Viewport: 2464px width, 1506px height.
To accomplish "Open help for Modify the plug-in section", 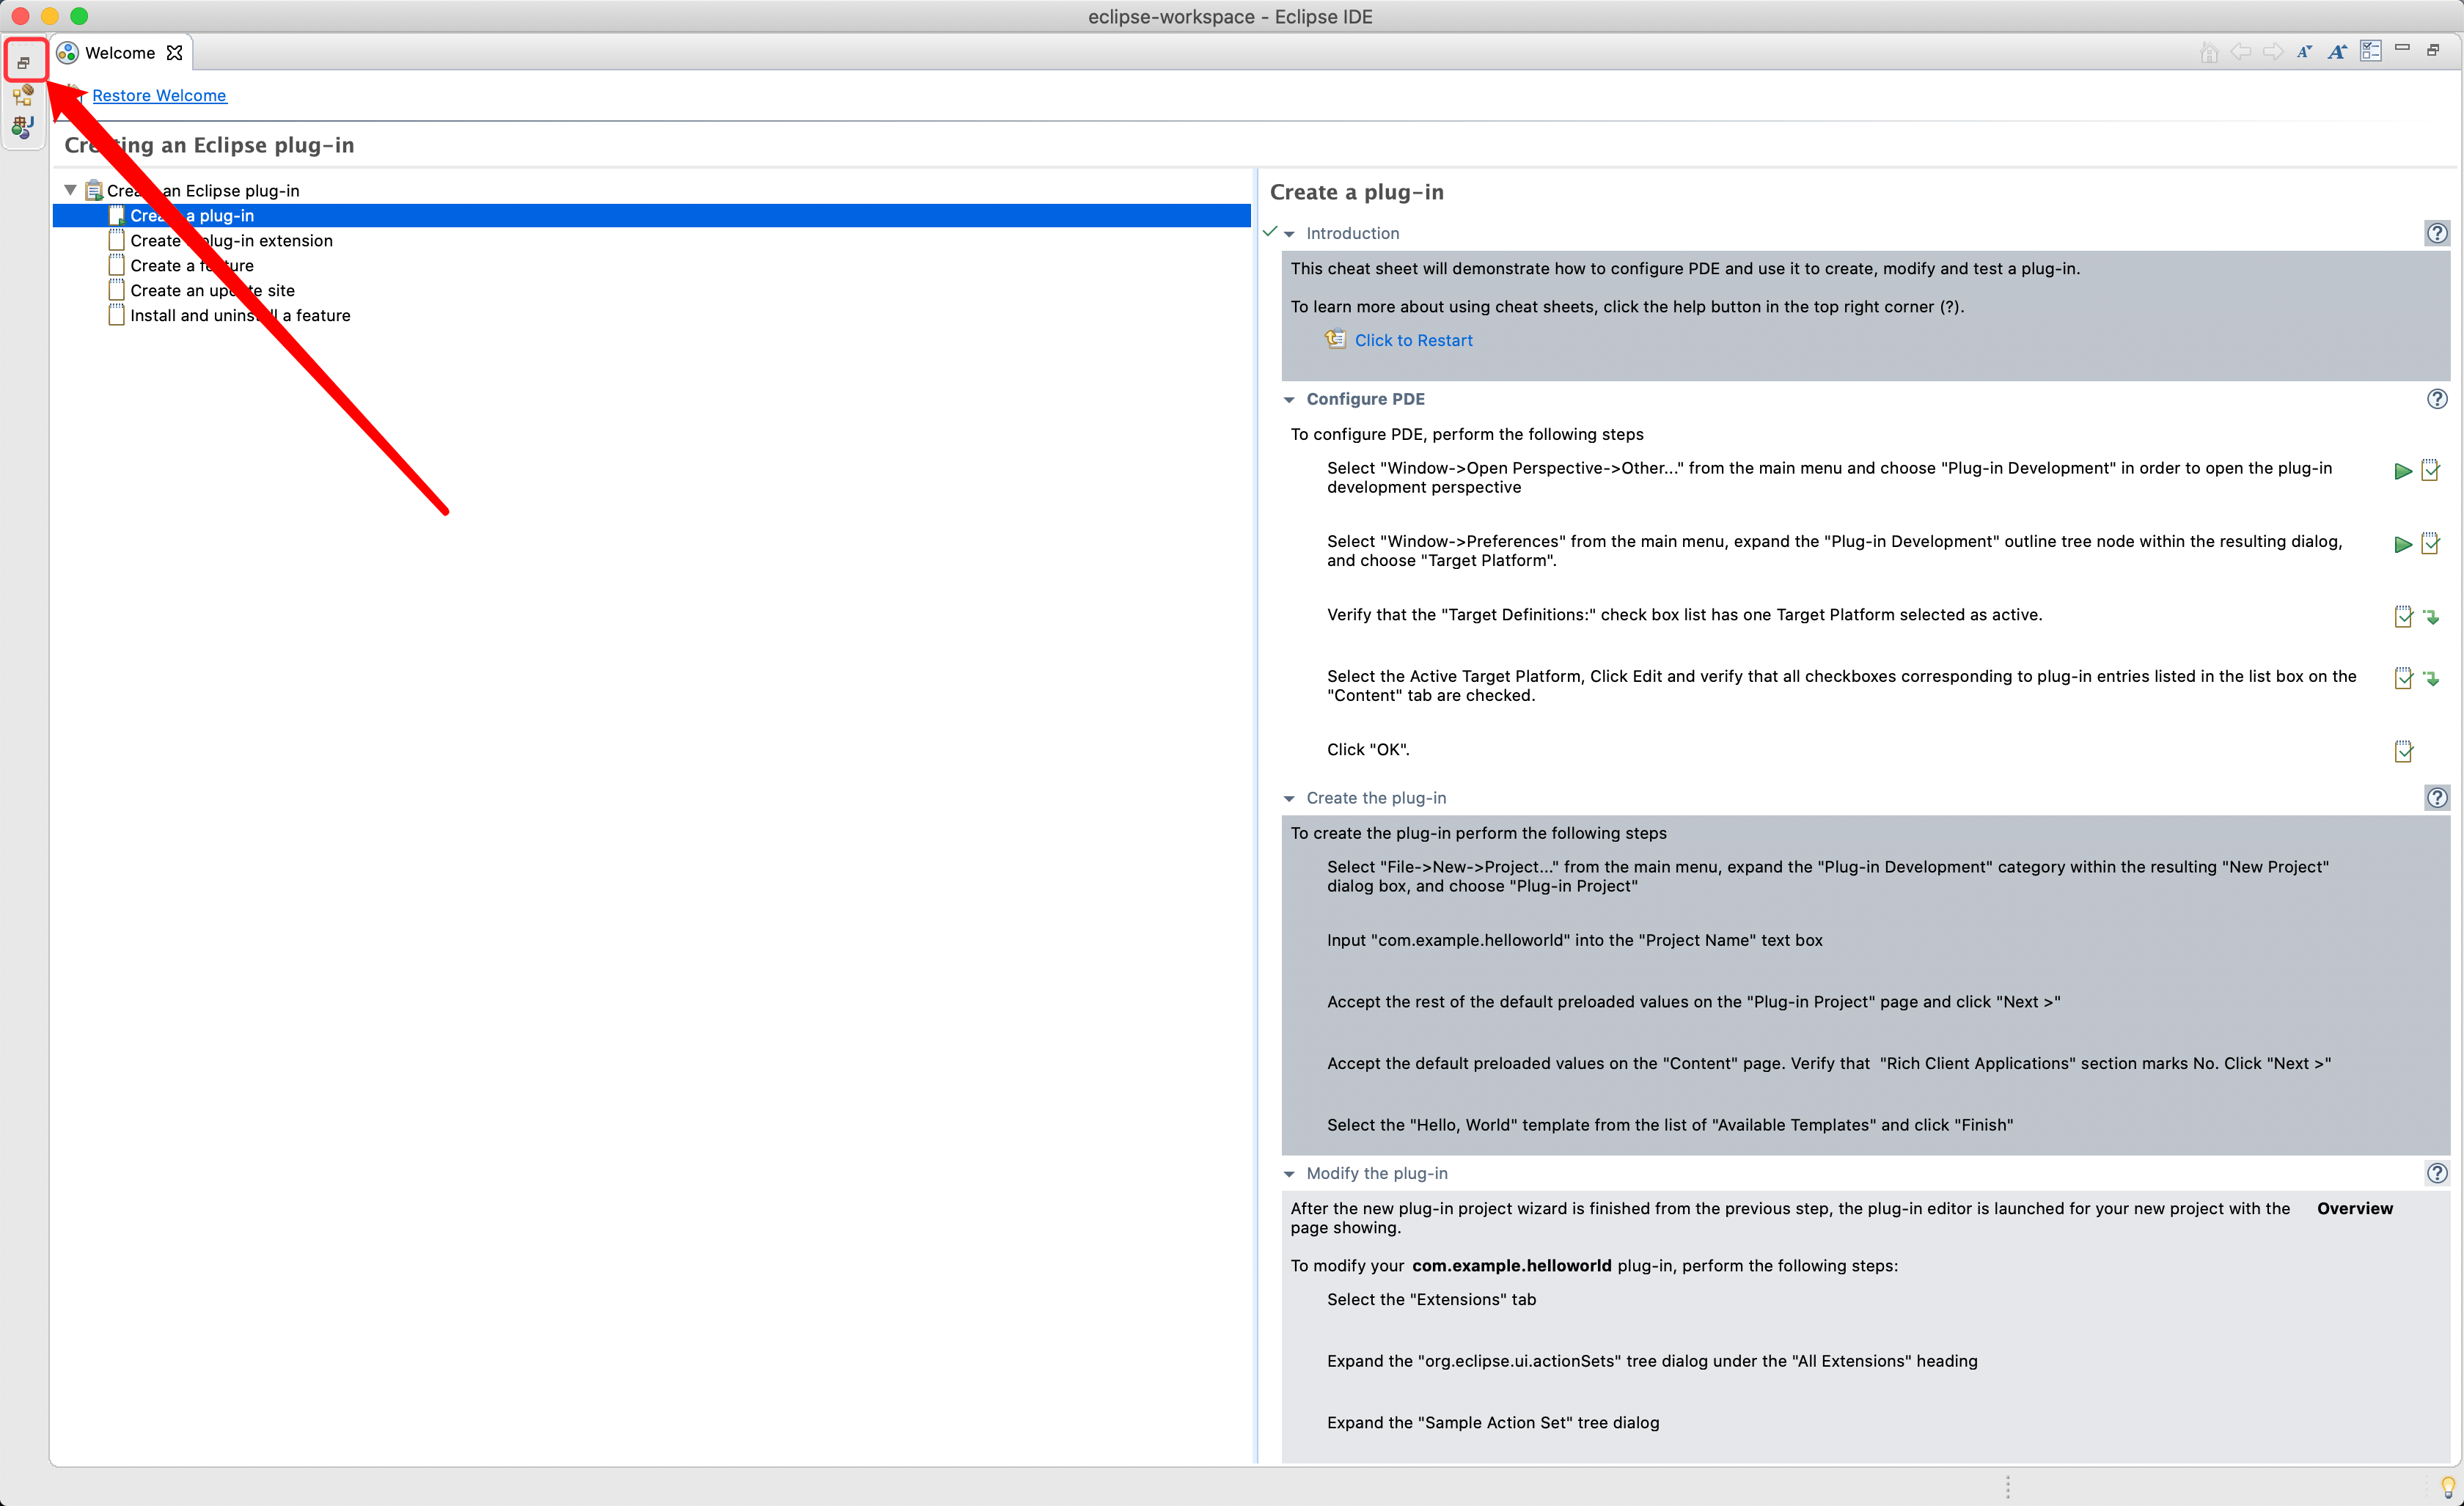I will [2437, 1173].
